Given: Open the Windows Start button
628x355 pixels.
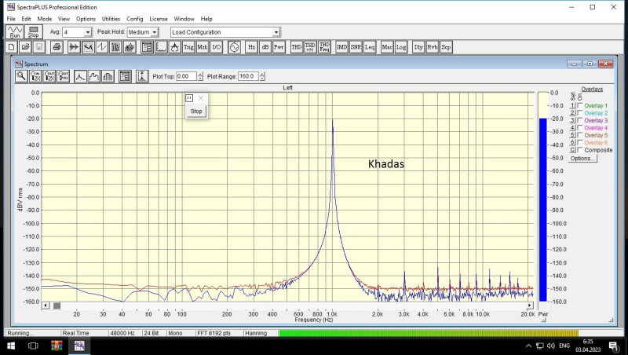Looking at the screenshot, I should 11,346.
